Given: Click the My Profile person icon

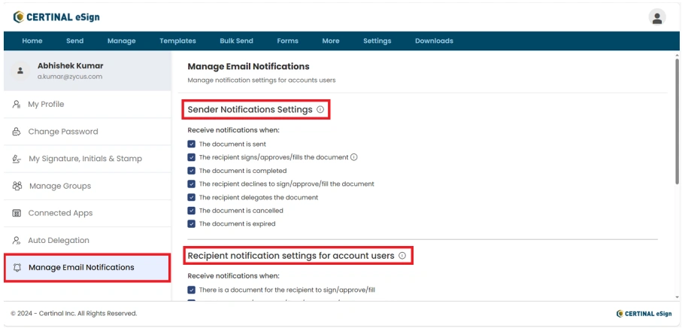Looking at the screenshot, I should (17, 105).
